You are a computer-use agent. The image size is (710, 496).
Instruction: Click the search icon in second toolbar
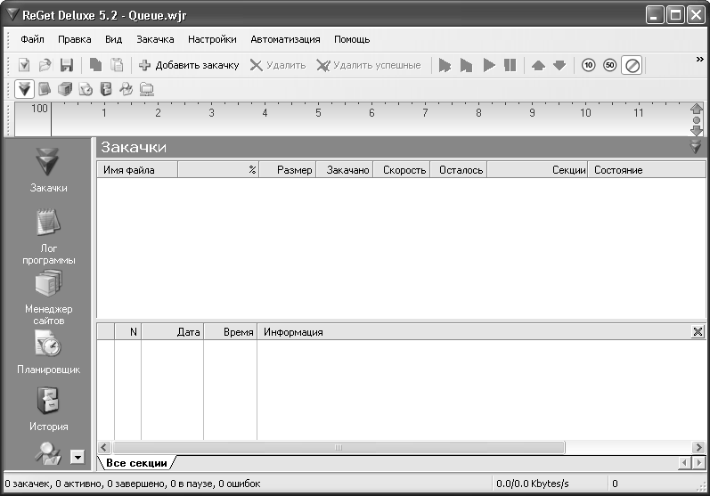(126, 89)
